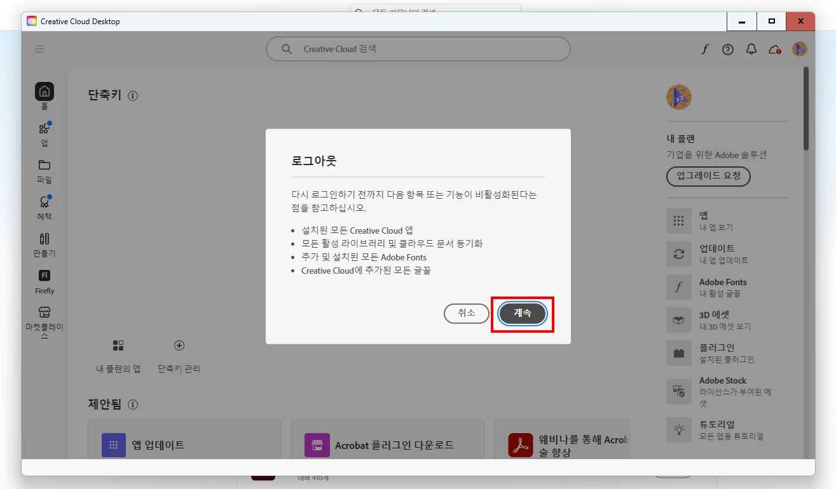836x489 pixels.
Task: Select the 앱 sidebar icon
Action: [x=45, y=128]
